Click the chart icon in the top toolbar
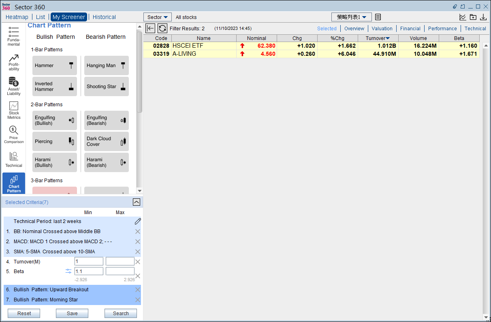 [x=463, y=17]
